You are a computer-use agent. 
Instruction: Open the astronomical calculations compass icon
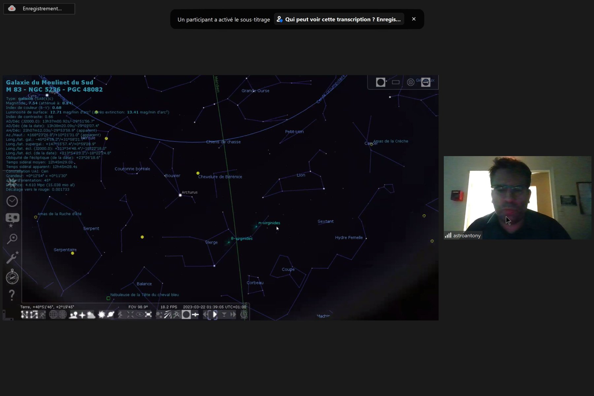[12, 277]
